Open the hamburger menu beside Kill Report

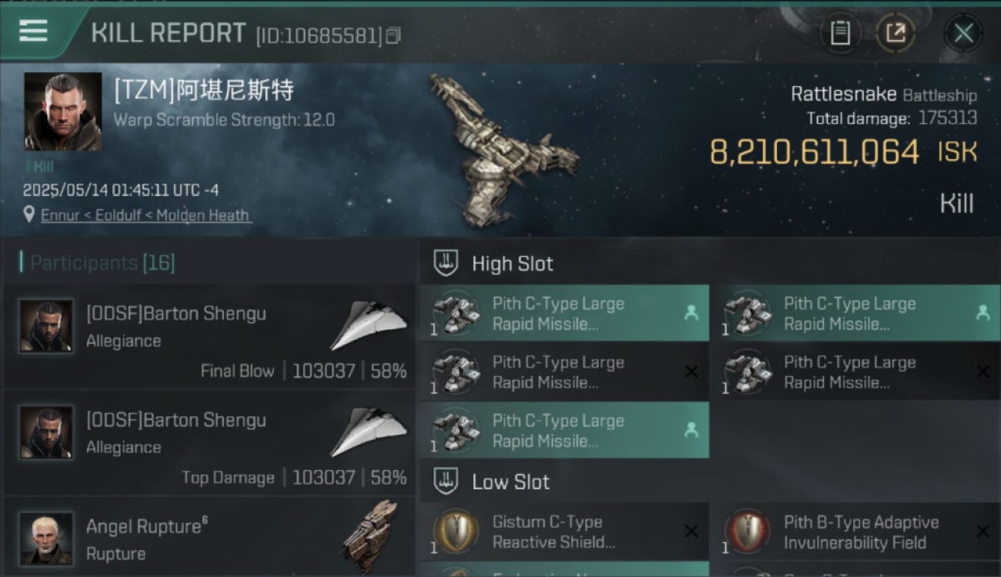point(33,31)
